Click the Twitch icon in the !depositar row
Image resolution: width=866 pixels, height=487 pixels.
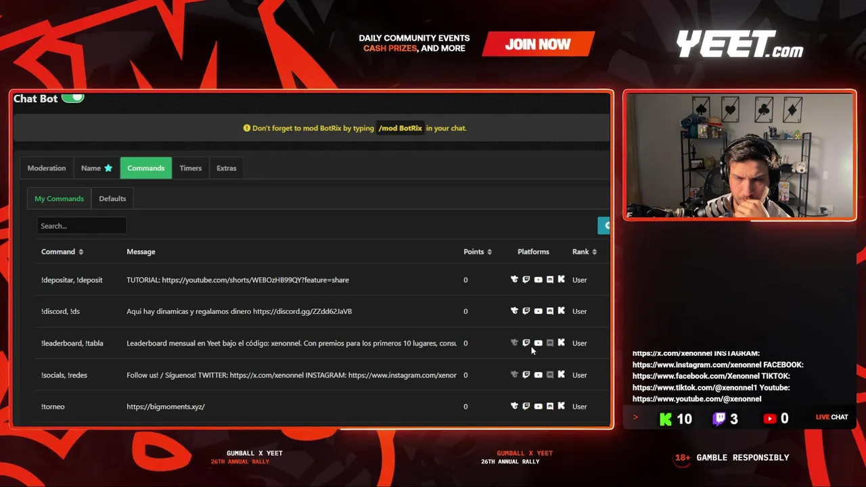(526, 279)
